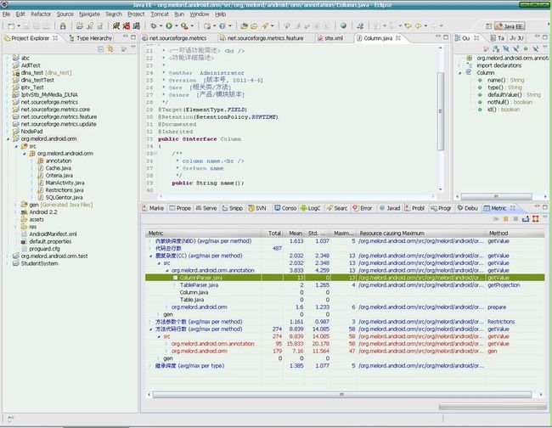552x428 pixels.
Task: Expand org.melord.android.orm row under 圈复杂度 in Metrics
Action: point(166,307)
